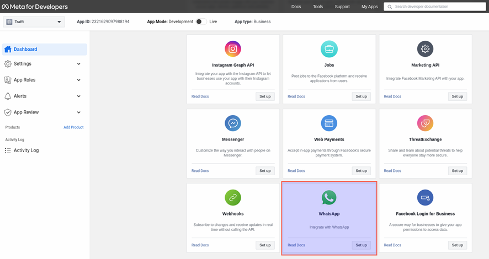Viewport: 489px width, 259px height.
Task: Click the Marketing API gear icon
Action: click(425, 49)
